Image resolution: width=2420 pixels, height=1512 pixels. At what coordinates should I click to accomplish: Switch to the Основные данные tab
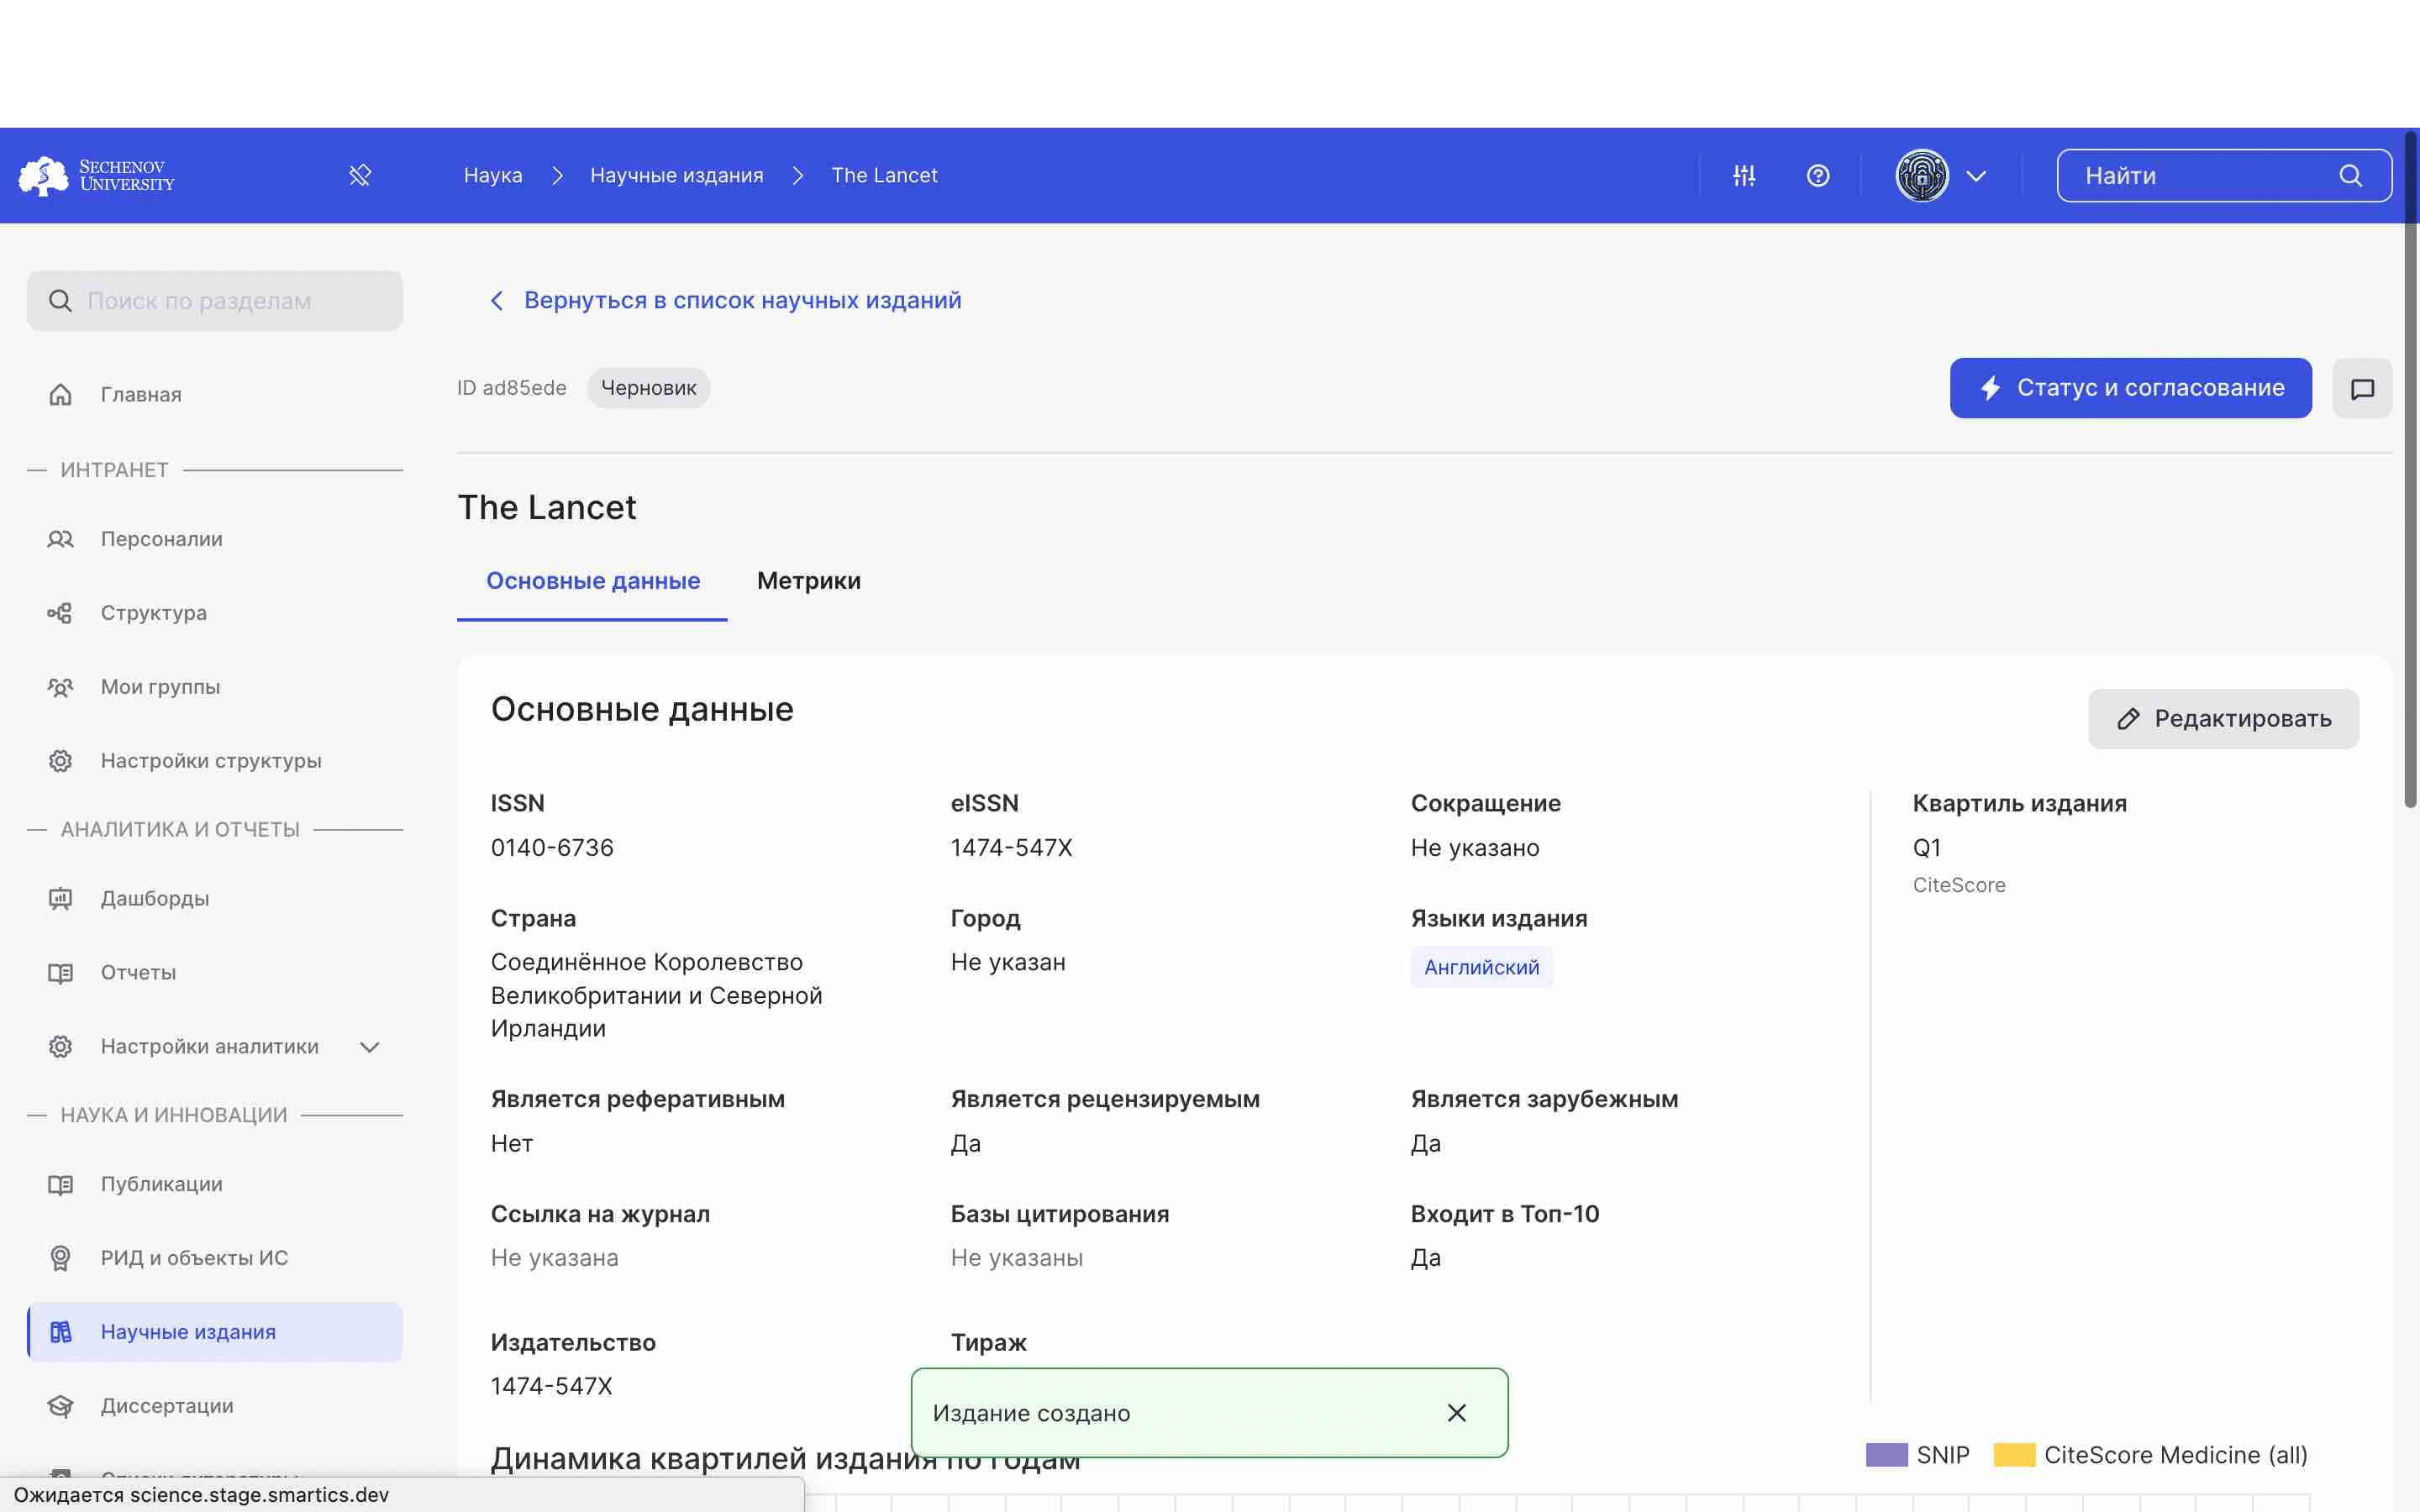pyautogui.click(x=593, y=581)
